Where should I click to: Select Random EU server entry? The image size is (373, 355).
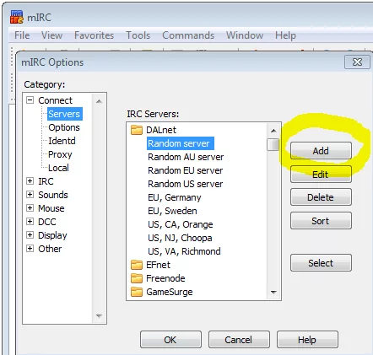point(186,170)
